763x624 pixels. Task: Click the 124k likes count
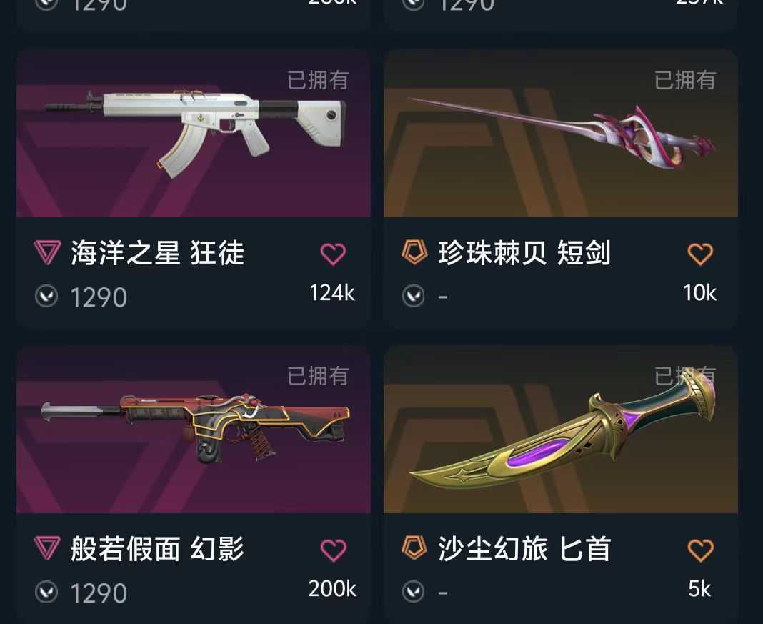332,293
